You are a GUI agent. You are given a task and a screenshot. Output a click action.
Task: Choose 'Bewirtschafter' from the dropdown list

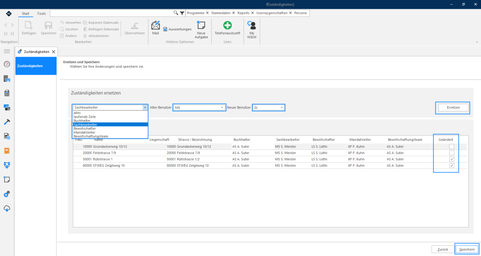(x=110, y=128)
